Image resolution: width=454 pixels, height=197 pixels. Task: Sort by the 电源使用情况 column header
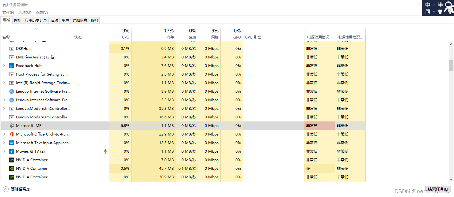(x=319, y=34)
